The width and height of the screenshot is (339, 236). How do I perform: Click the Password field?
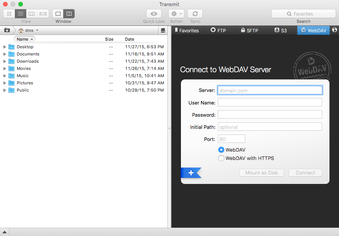click(x=270, y=114)
